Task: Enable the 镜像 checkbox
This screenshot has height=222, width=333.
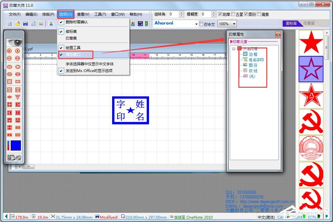Action: pos(259,14)
